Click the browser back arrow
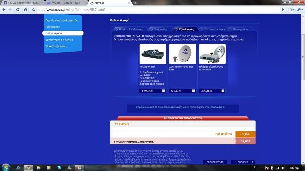This screenshot has height=171, width=305. click(x=4, y=10)
